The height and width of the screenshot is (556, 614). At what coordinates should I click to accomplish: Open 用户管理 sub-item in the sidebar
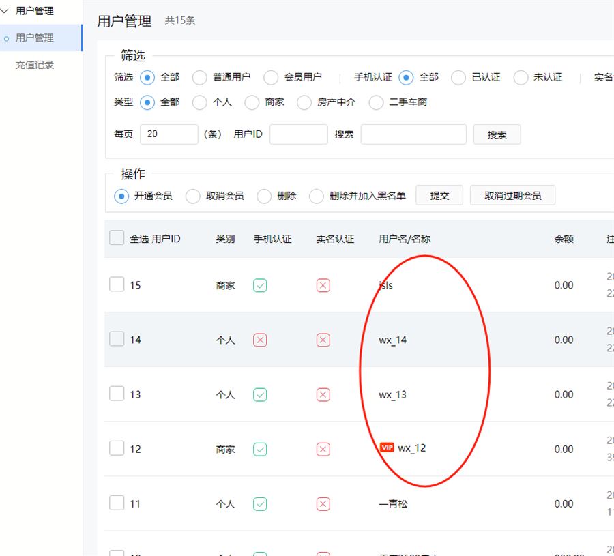35,38
